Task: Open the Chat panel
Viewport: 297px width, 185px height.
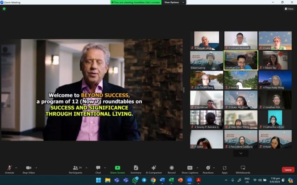Action: pyautogui.click(x=98, y=168)
